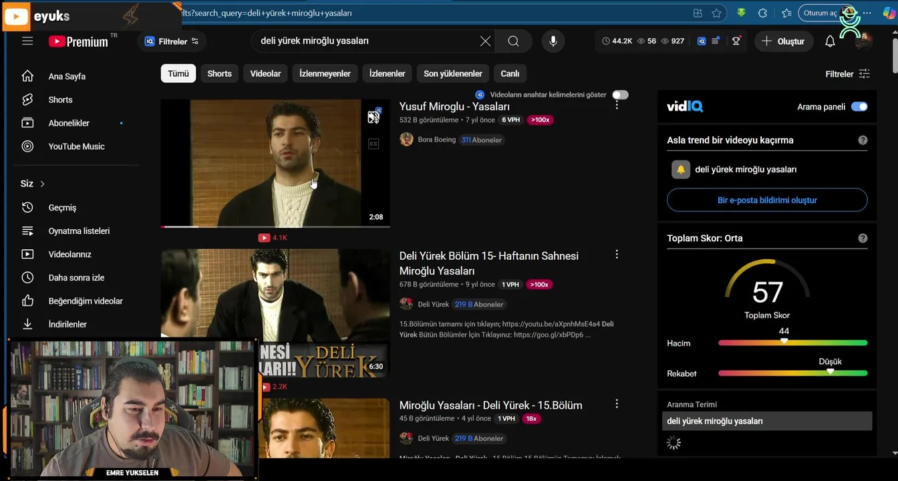Open vidIQ list icon with blue dot
The image size is (898, 481).
coord(716,41)
